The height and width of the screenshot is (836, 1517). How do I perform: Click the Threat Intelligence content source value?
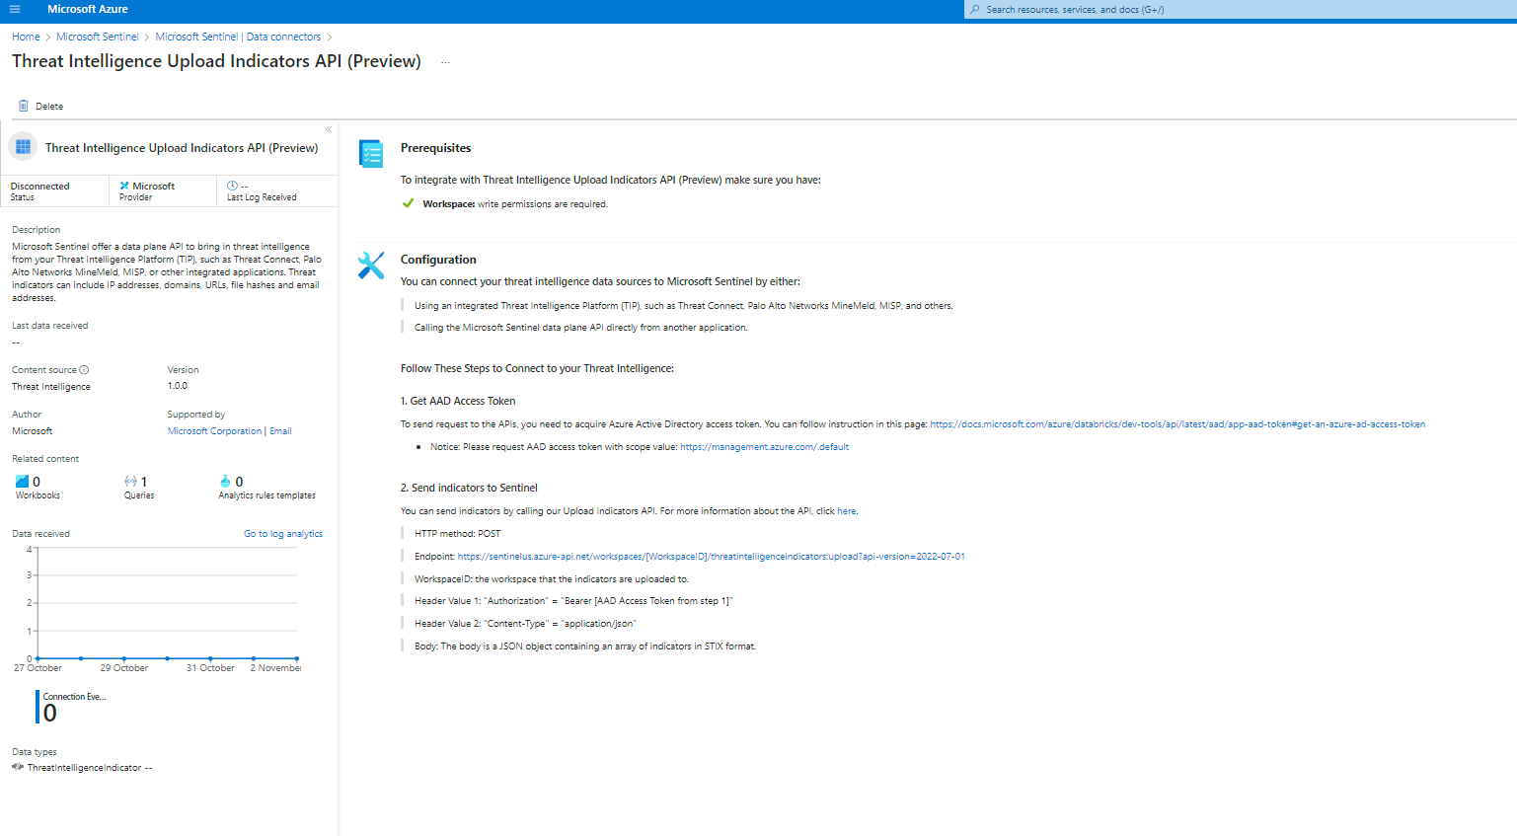pos(51,387)
